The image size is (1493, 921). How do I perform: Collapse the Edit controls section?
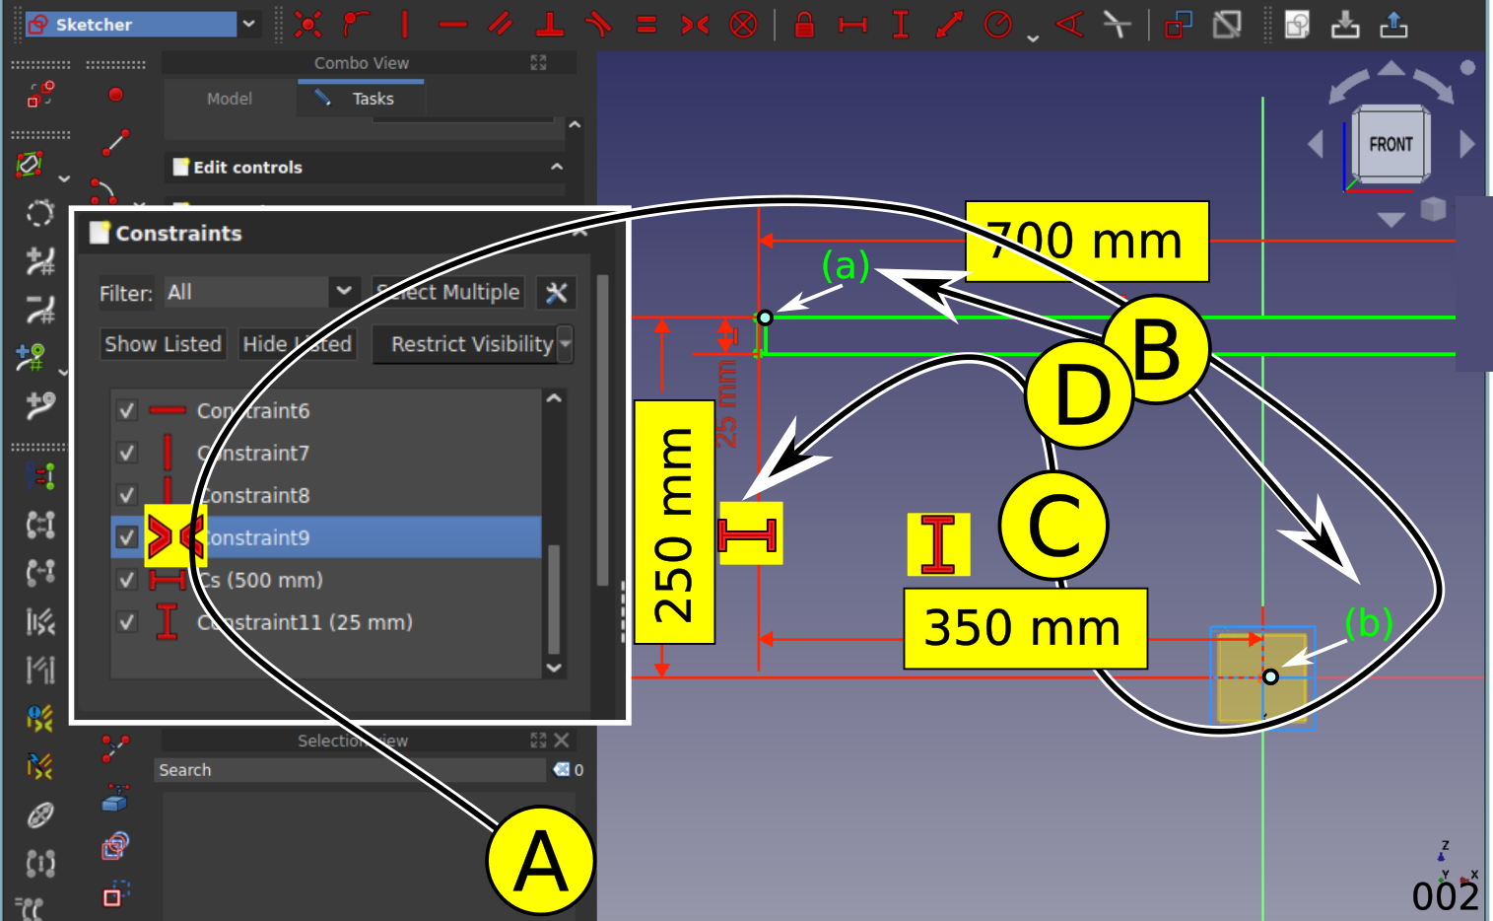(557, 167)
